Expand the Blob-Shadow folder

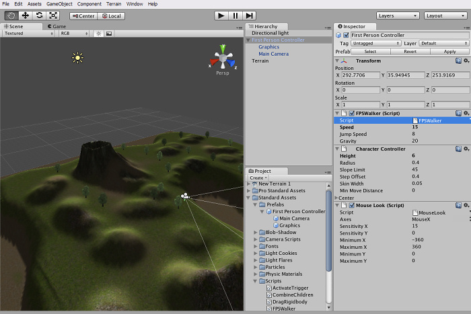click(255, 233)
